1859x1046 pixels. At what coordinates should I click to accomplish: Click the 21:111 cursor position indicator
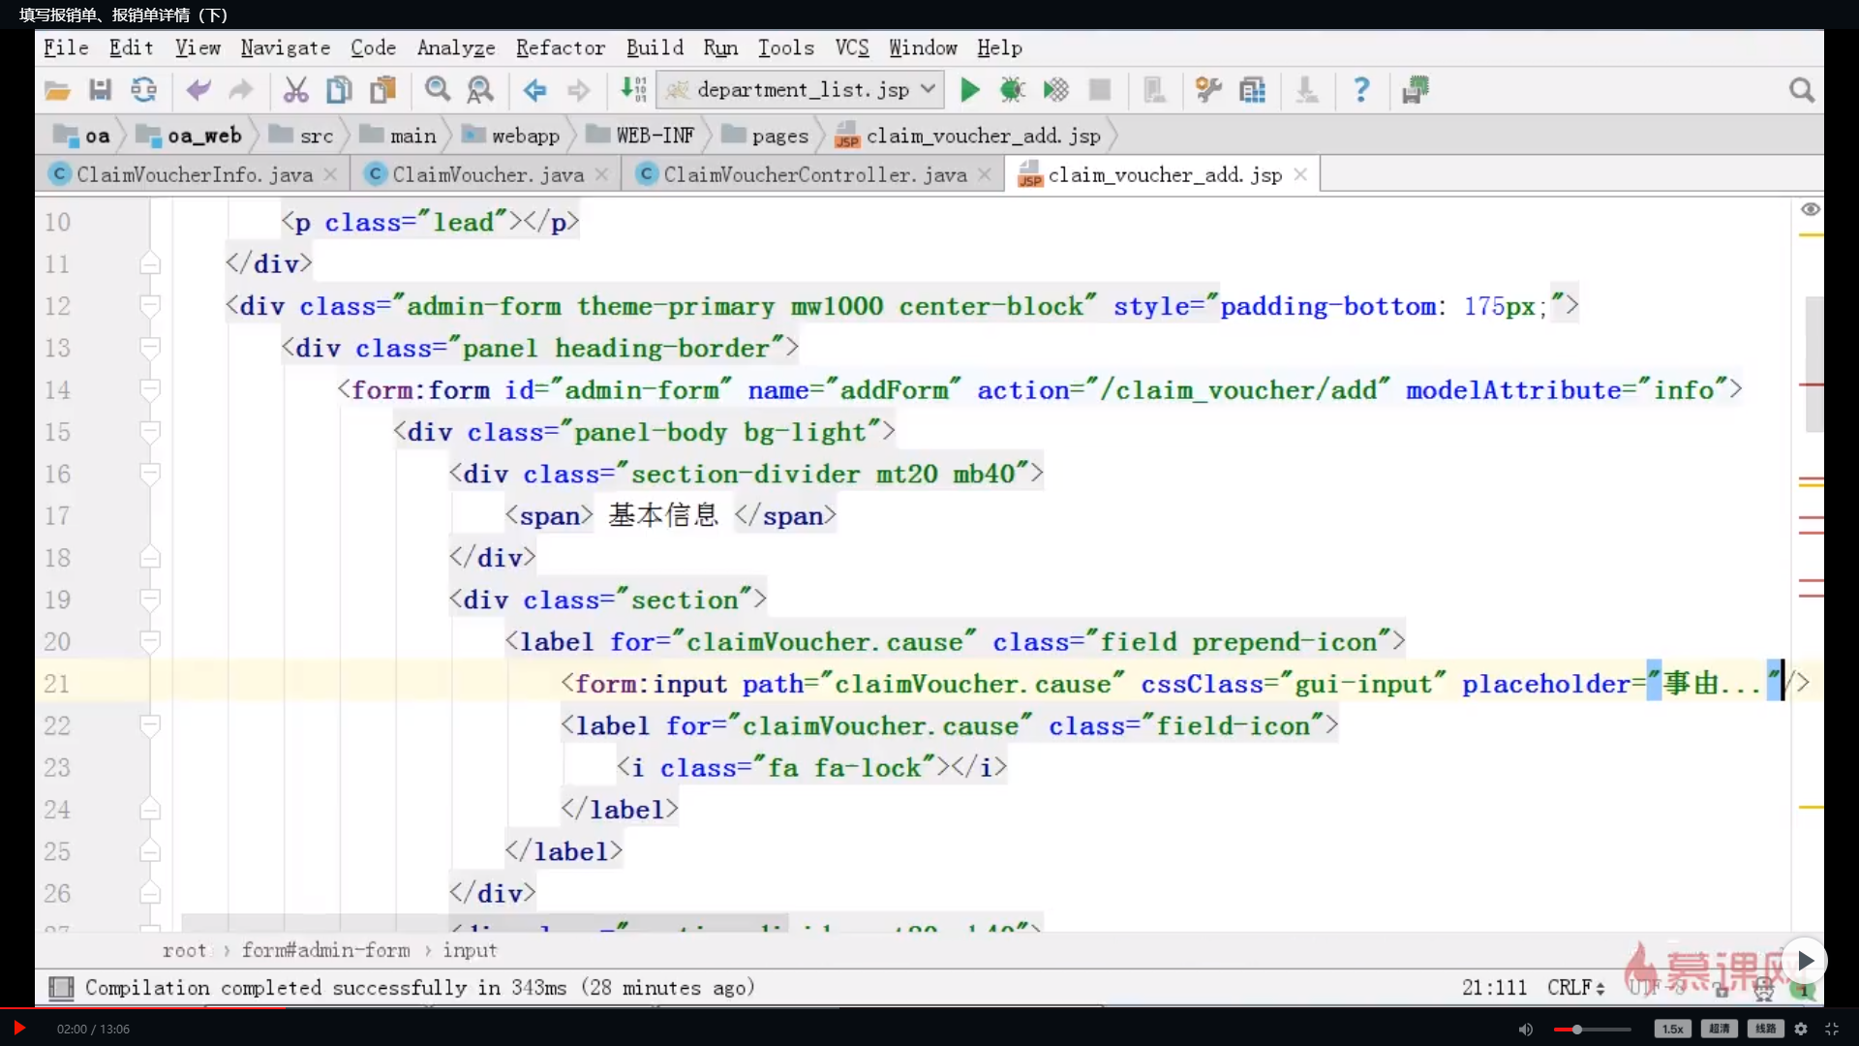coord(1494,988)
